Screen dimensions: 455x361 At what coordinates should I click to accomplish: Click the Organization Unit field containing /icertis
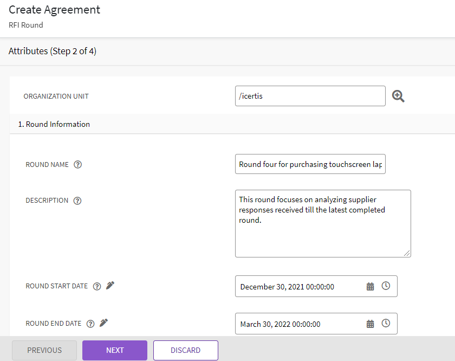coord(310,96)
